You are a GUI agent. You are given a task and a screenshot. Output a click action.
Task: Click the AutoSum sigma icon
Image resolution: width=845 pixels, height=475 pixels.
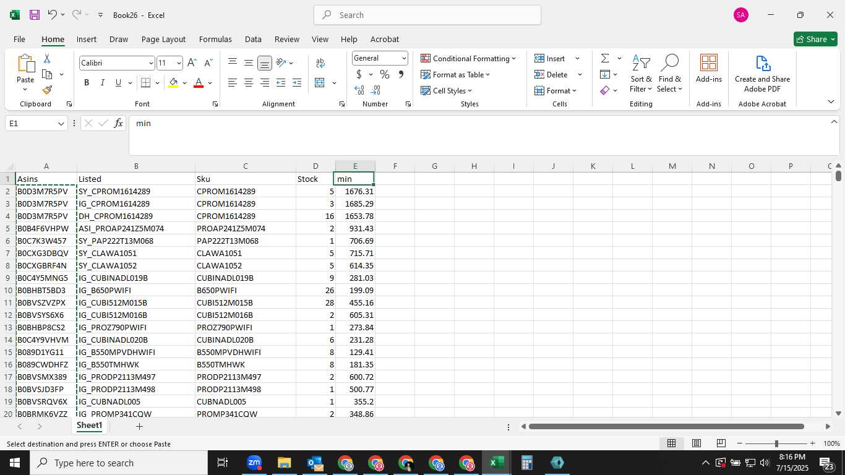click(605, 59)
